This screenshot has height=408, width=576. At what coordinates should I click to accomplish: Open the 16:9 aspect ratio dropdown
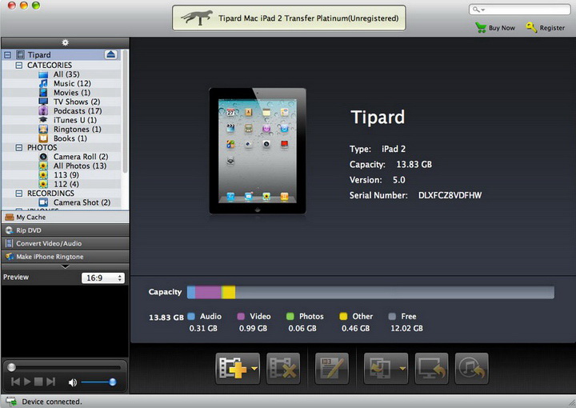coord(103,278)
